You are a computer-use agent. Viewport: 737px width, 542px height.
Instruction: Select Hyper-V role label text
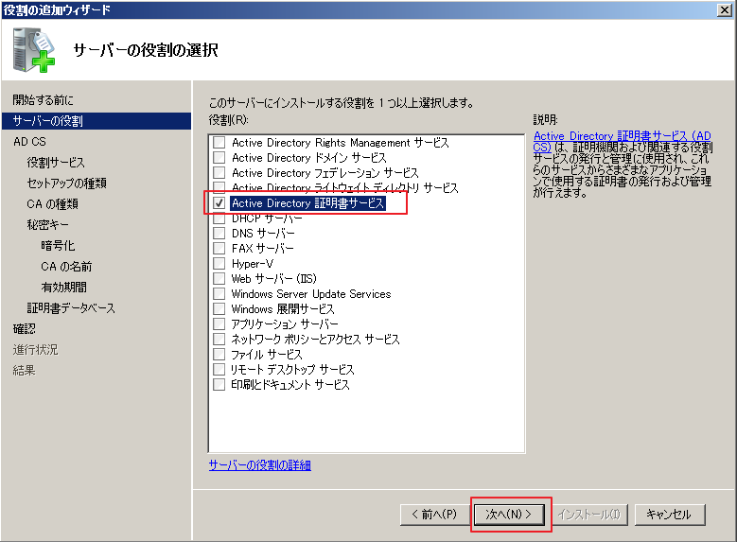click(253, 264)
